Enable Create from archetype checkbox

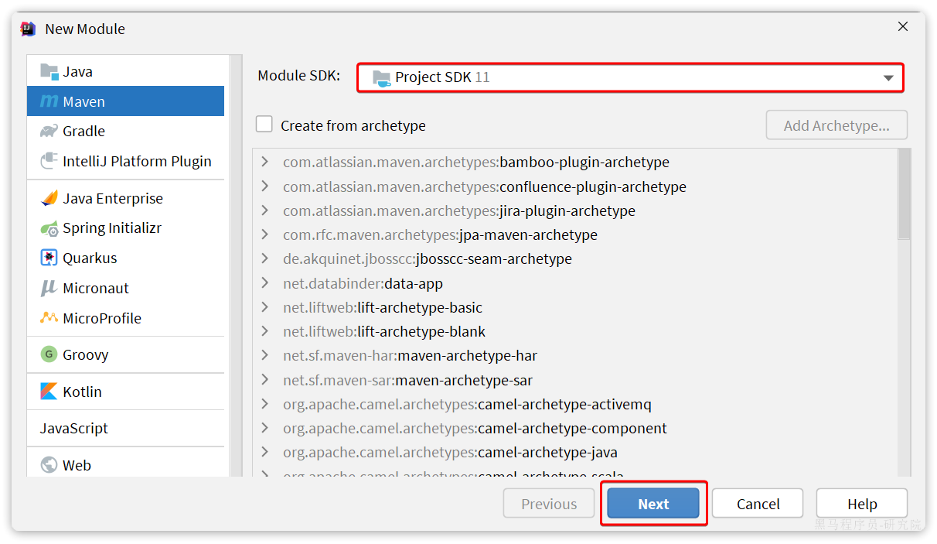click(x=264, y=125)
